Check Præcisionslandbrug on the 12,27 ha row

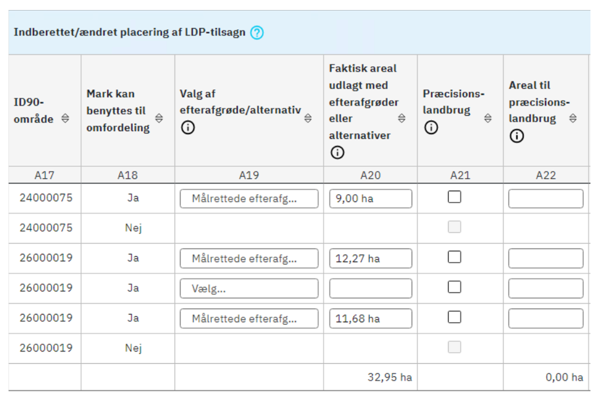point(454,257)
